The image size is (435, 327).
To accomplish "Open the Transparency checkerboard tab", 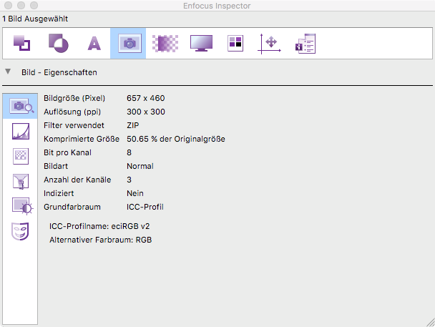I will 165,44.
